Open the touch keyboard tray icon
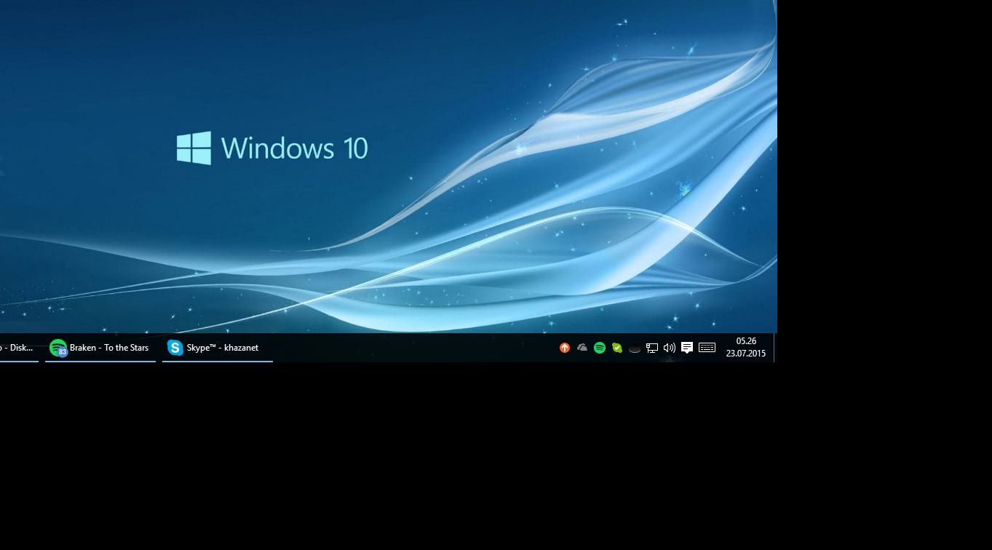 [707, 348]
